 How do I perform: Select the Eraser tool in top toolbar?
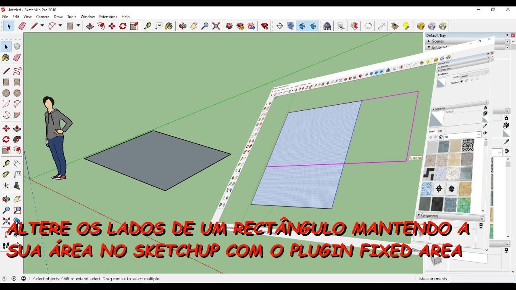pyautogui.click(x=22, y=26)
